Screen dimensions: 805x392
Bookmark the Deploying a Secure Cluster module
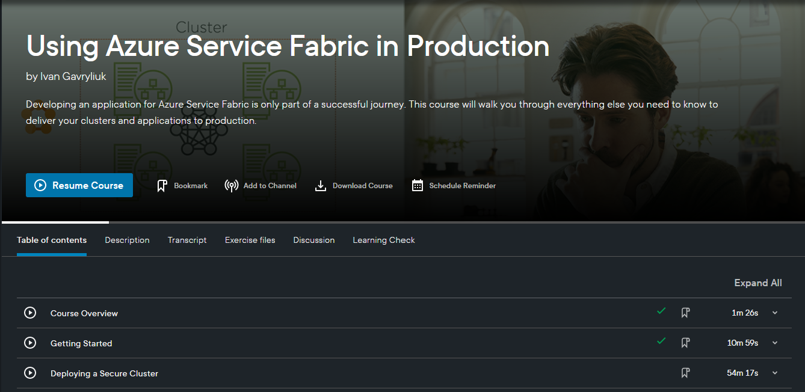[685, 373]
